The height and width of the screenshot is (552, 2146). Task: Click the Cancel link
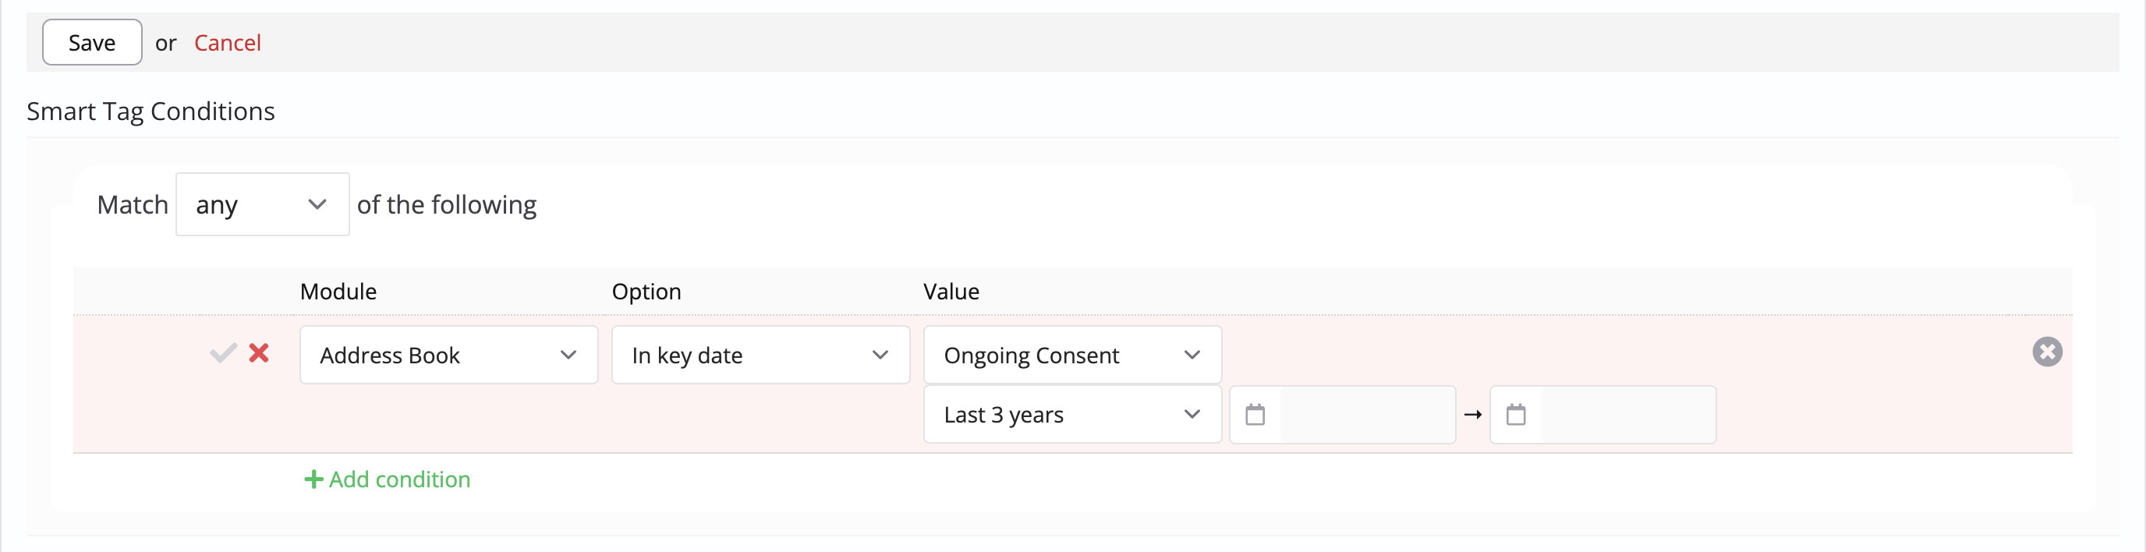click(228, 42)
